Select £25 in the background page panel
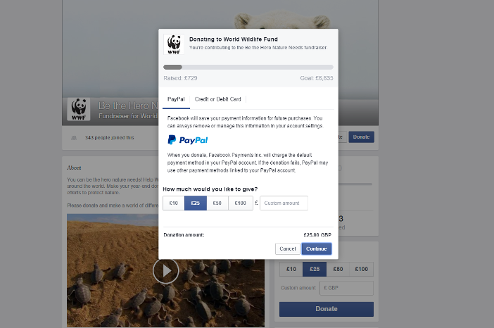The image size is (494, 328). click(315, 269)
